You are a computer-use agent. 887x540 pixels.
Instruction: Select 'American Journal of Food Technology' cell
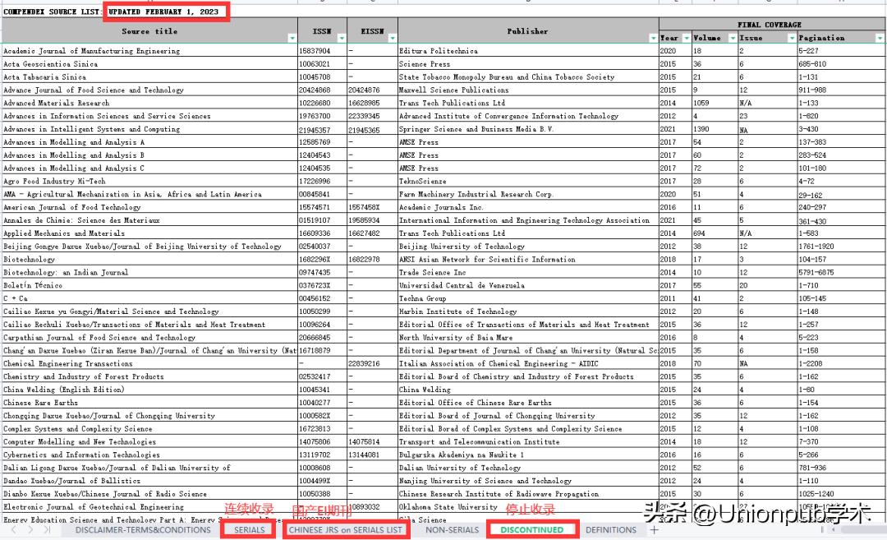pos(149,207)
